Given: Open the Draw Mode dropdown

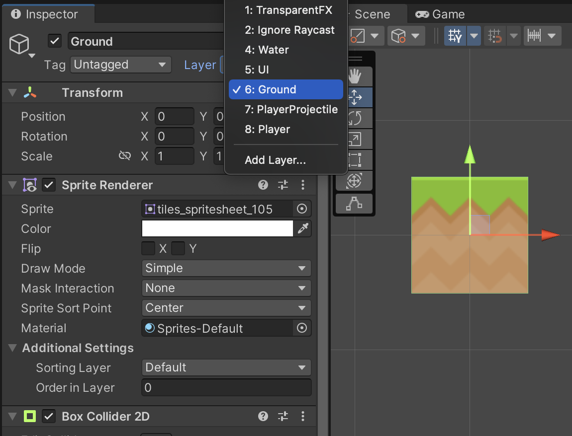Looking at the screenshot, I should [x=226, y=268].
